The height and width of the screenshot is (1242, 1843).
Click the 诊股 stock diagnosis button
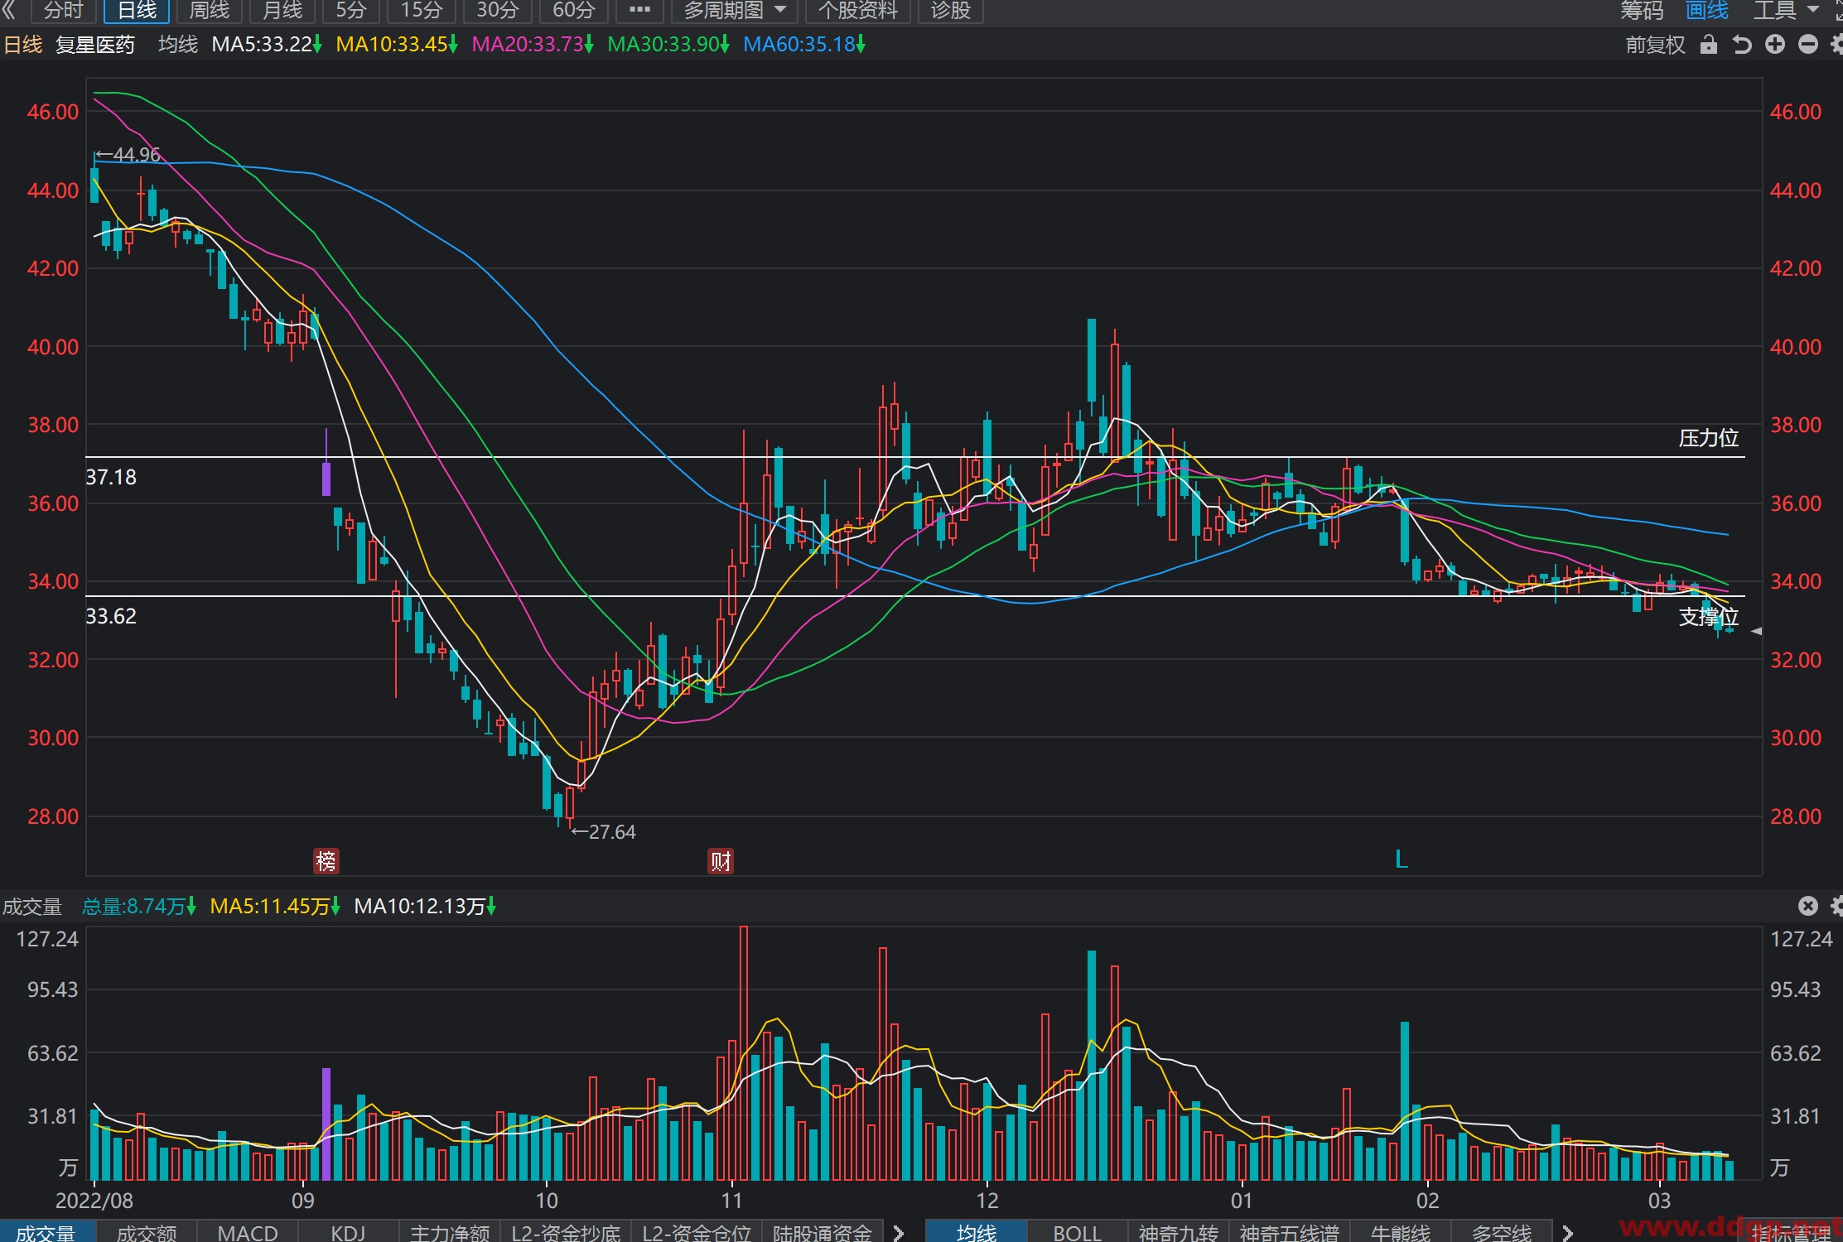pyautogui.click(x=951, y=10)
